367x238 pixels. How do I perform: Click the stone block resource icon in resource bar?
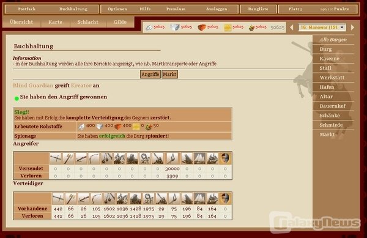[x=175, y=28]
